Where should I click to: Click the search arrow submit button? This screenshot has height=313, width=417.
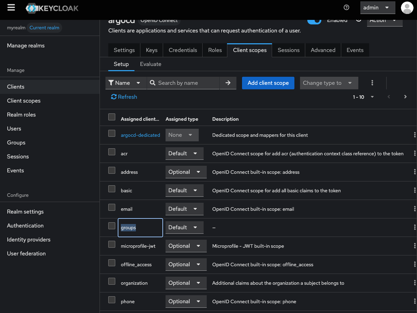click(x=228, y=83)
